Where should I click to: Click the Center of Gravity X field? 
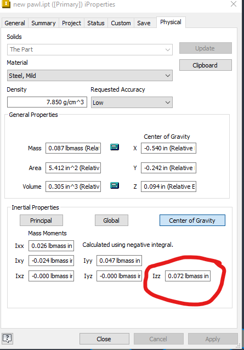(168, 148)
